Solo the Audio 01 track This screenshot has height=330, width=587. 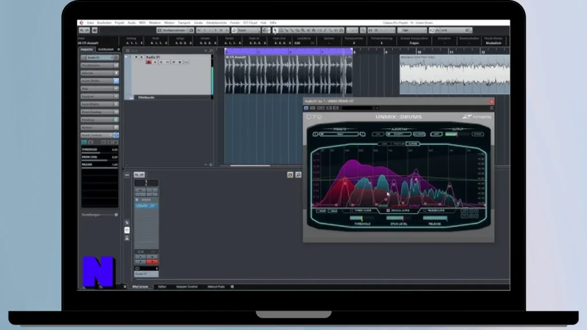click(142, 57)
